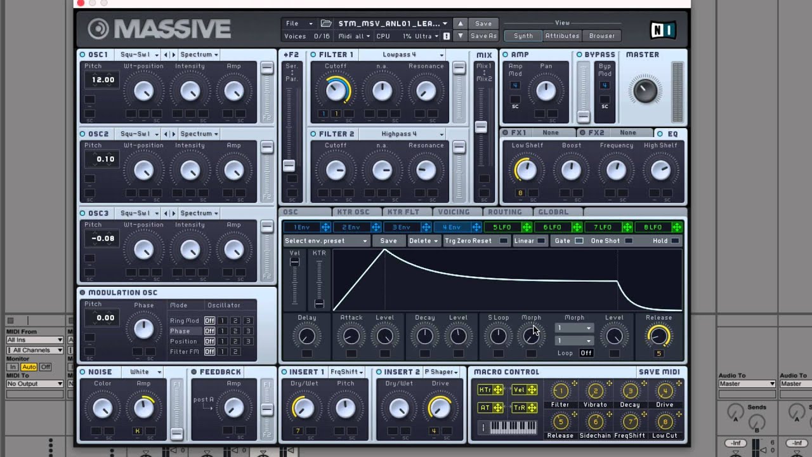Click the 1 Env modulation assign cross icon

tap(325, 227)
